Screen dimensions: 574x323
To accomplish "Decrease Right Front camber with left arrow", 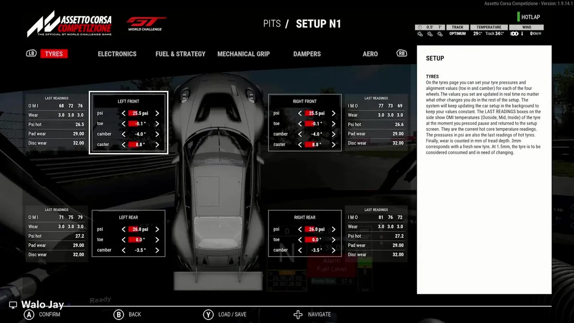I will (x=300, y=134).
